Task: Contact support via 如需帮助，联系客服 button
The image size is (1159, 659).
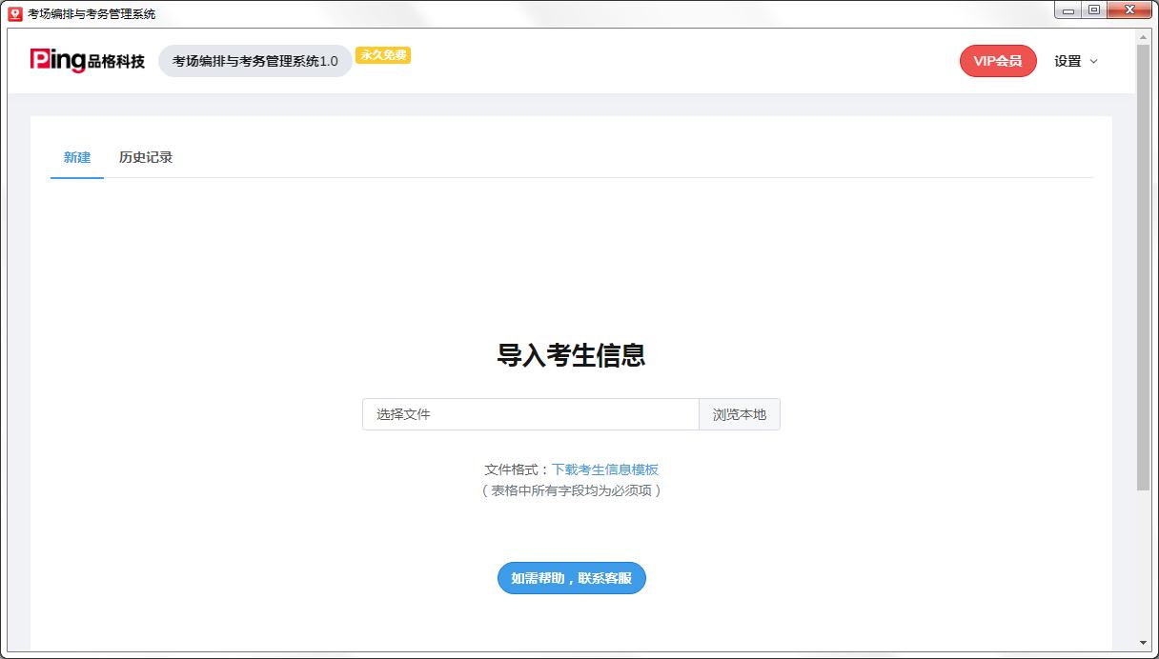Action: [x=572, y=578]
